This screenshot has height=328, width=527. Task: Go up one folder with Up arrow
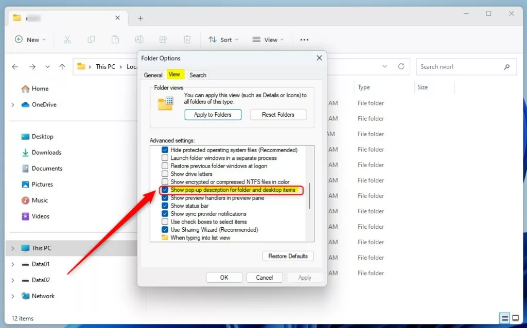62,67
